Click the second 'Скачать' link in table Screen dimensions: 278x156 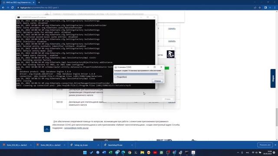pyautogui.click(x=172, y=41)
